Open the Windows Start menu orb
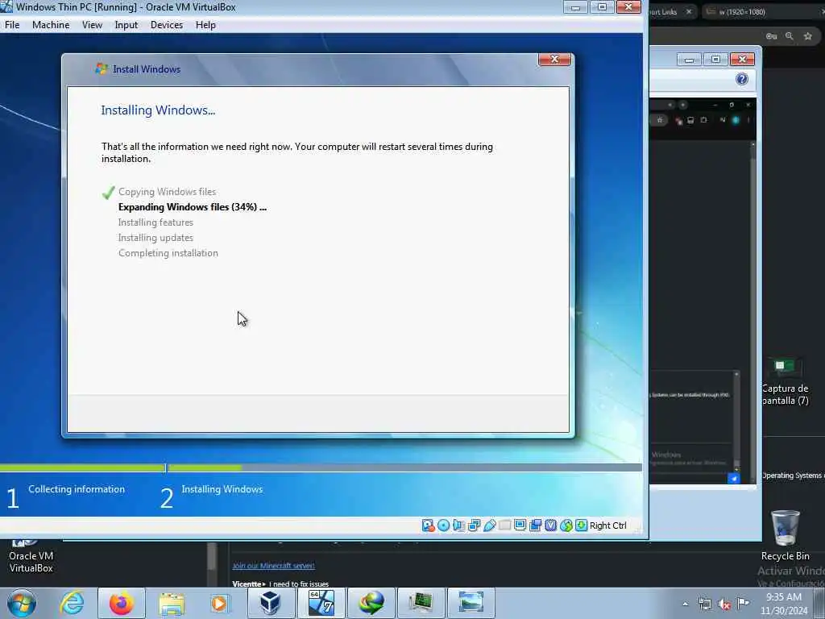Screen dimensions: 825x619 pyautogui.click(x=22, y=603)
